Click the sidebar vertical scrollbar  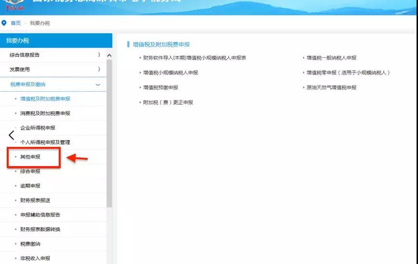coord(109,133)
